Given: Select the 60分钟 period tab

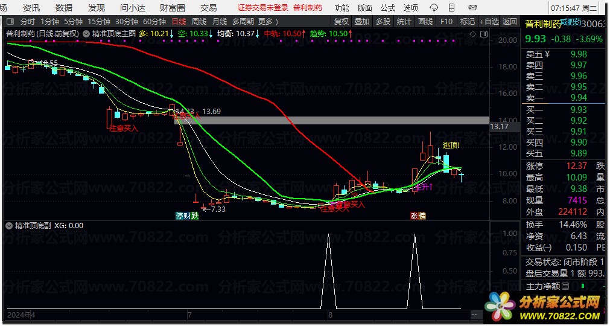Looking at the screenshot, I should click(x=154, y=21).
